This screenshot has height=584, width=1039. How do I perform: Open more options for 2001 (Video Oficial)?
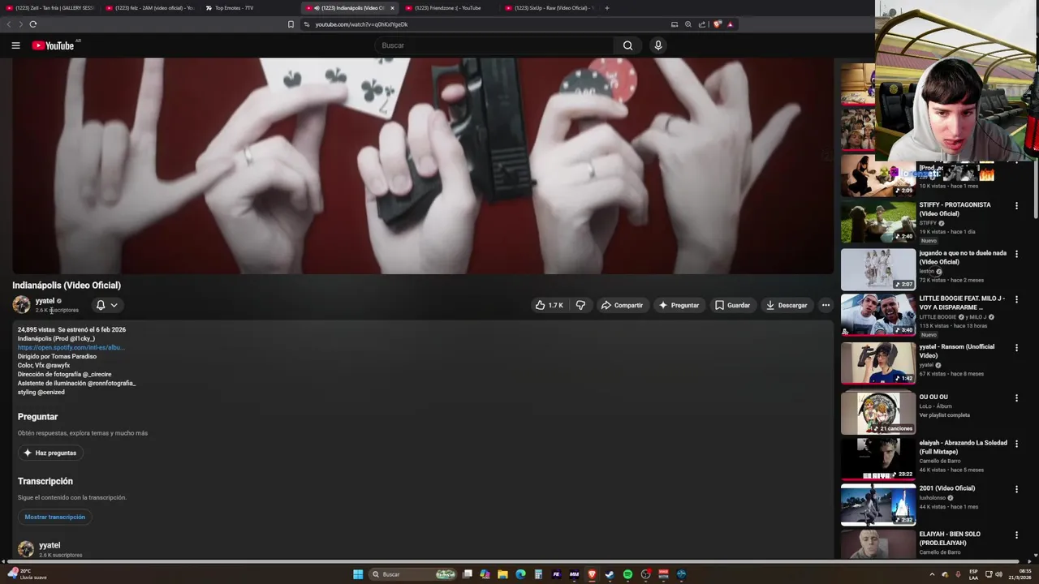click(x=1016, y=489)
